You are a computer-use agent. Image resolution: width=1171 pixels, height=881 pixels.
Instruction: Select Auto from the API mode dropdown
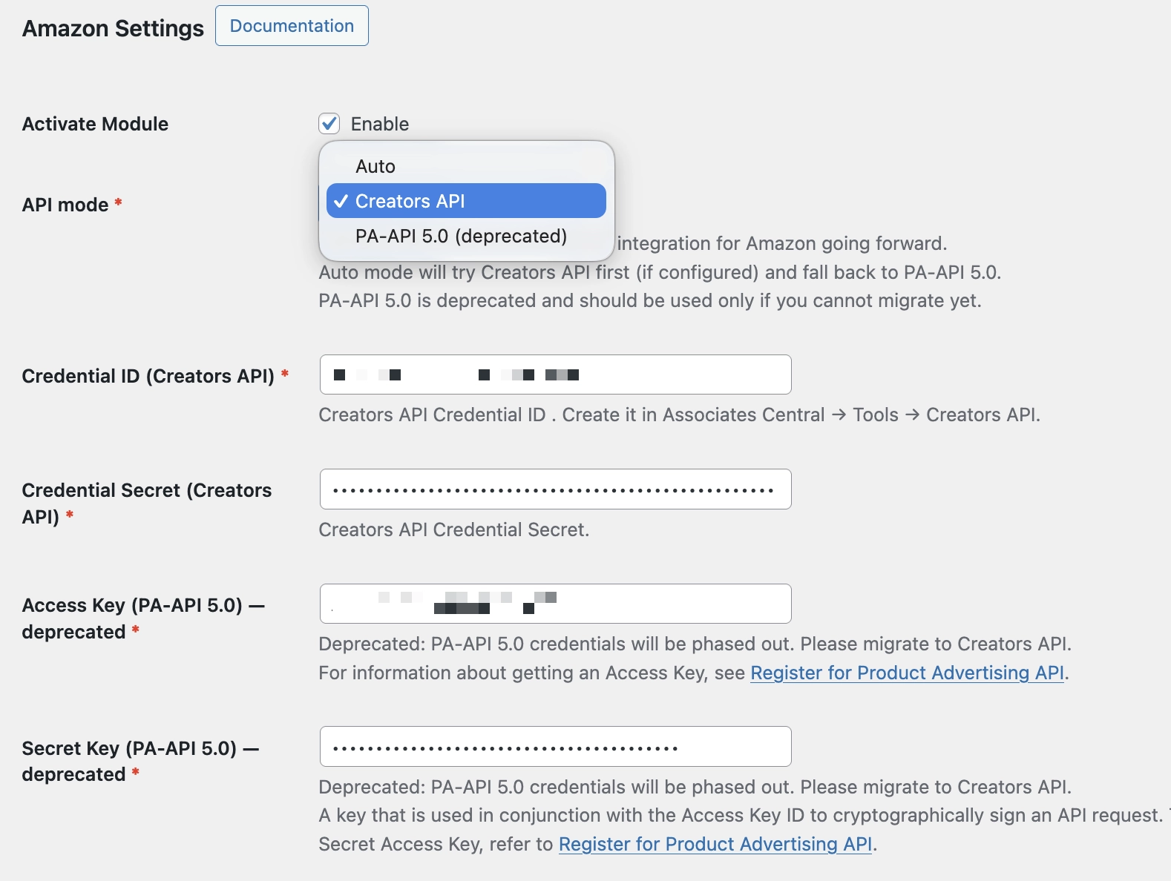coord(375,166)
